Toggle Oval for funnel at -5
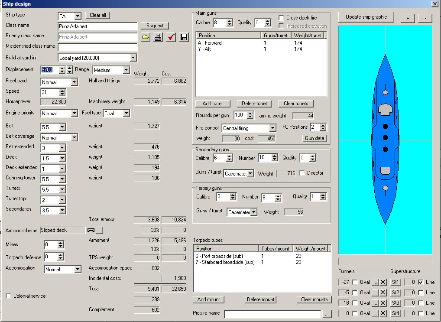Screen dimensions: 441x322 [x=355, y=293]
